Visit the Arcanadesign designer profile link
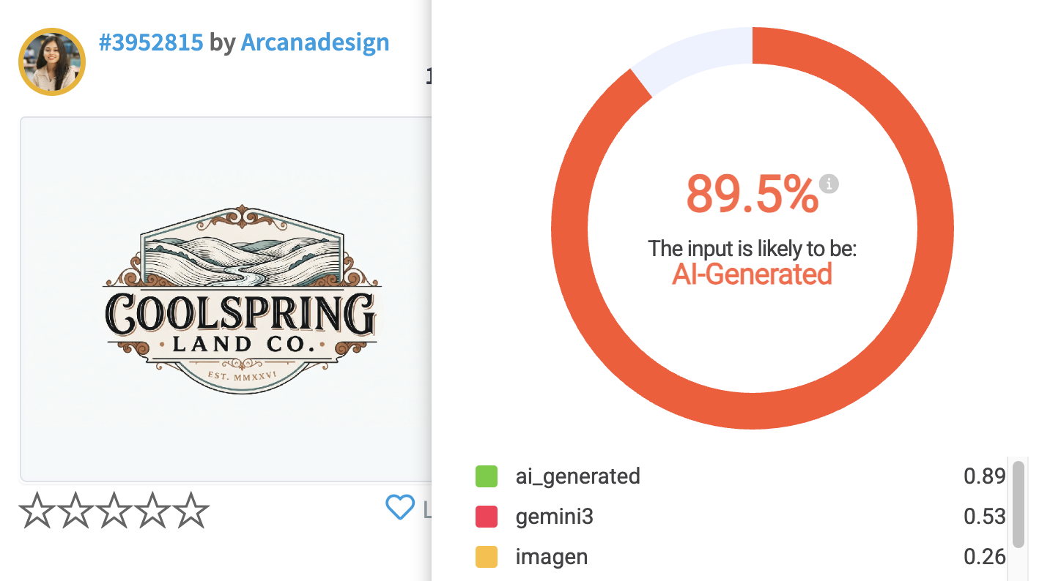Screen dimensions: 1061x581 coord(315,42)
